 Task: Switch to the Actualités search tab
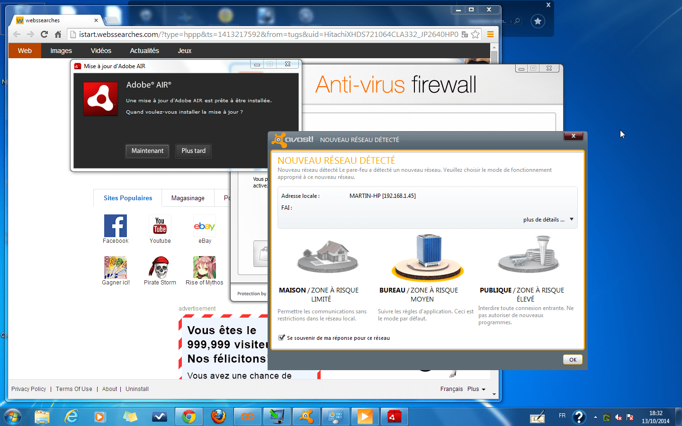[144, 51]
